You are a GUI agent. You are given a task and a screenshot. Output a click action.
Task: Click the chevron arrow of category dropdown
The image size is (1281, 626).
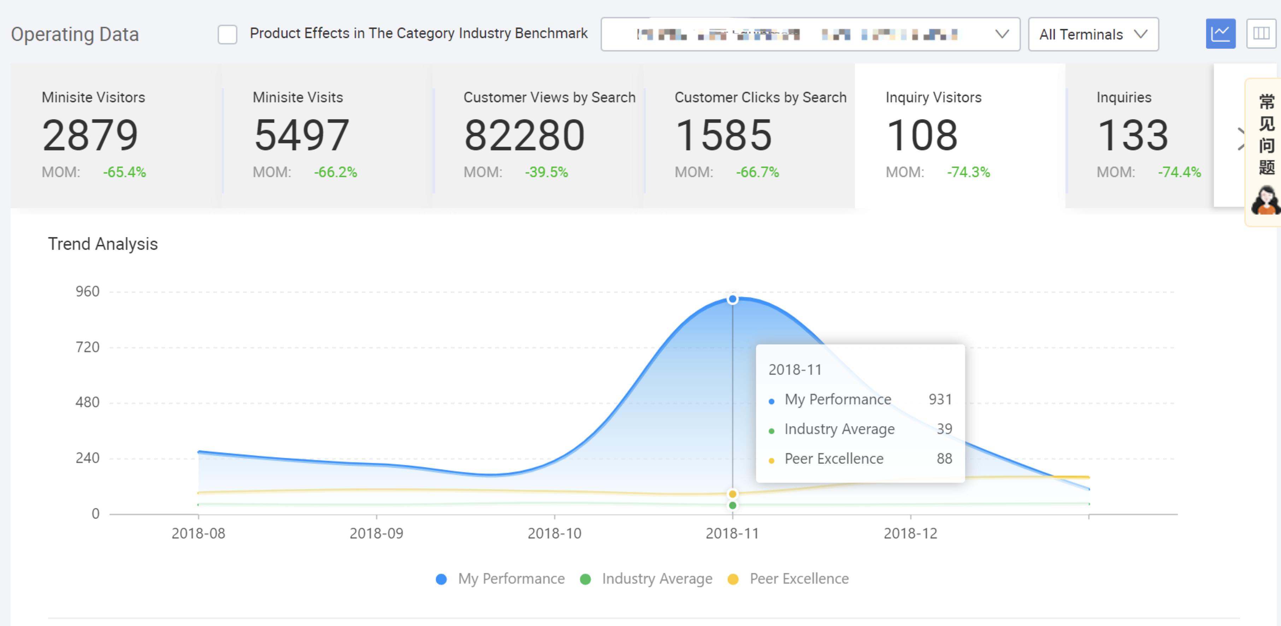pos(1002,34)
